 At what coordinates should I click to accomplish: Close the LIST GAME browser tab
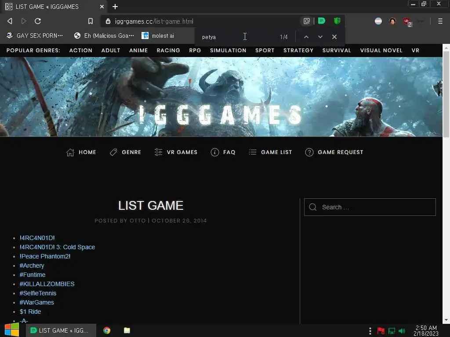click(102, 7)
